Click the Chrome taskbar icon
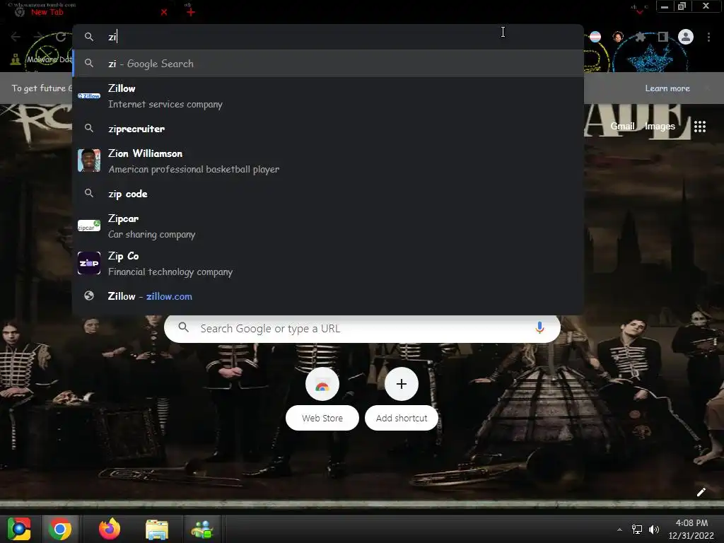724x543 pixels. [x=60, y=529]
